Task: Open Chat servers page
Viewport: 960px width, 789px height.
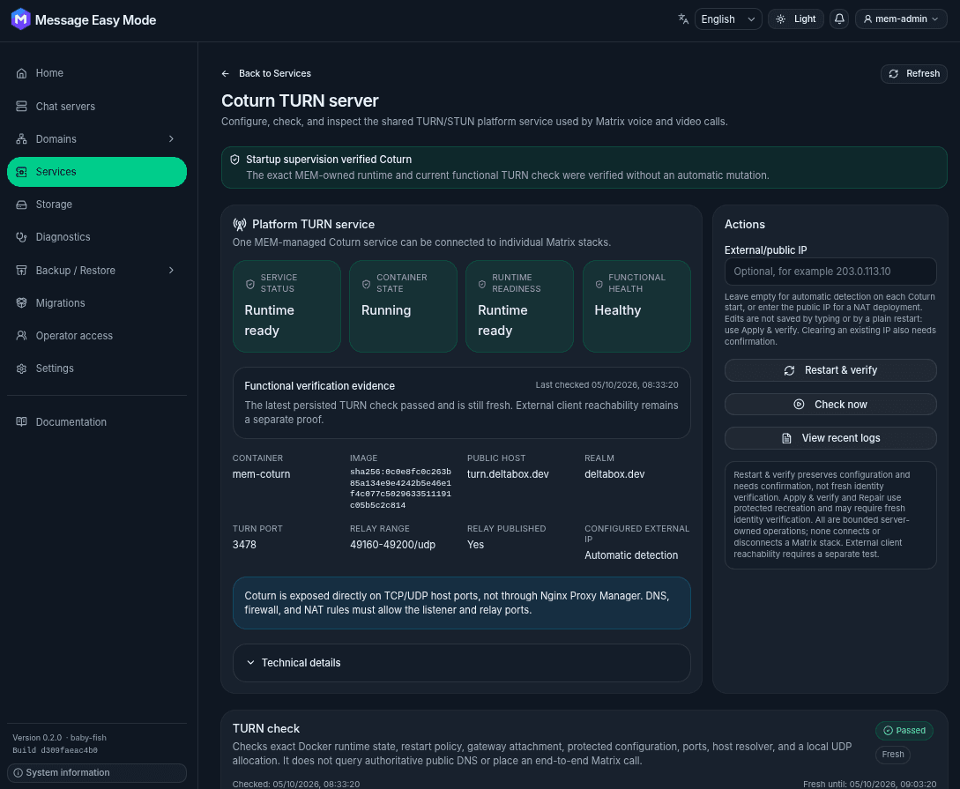Action: [97, 107]
